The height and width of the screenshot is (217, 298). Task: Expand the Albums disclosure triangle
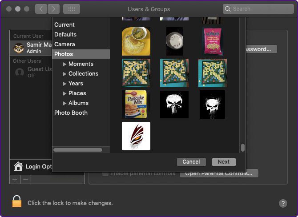(x=64, y=103)
